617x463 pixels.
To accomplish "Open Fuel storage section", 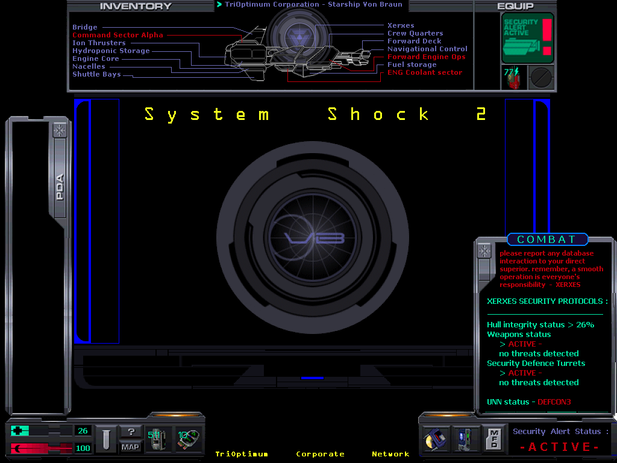I will pos(412,65).
